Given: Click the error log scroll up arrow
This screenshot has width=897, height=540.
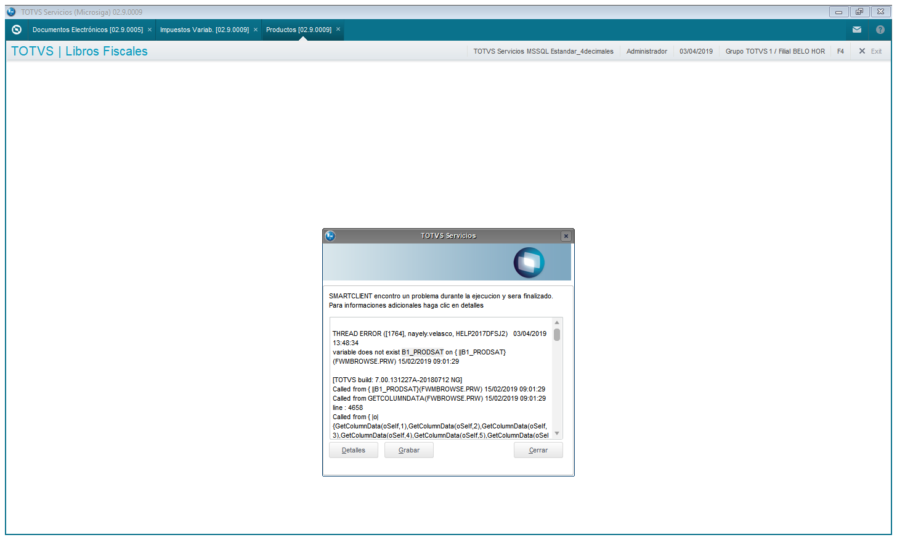Looking at the screenshot, I should pyautogui.click(x=557, y=322).
